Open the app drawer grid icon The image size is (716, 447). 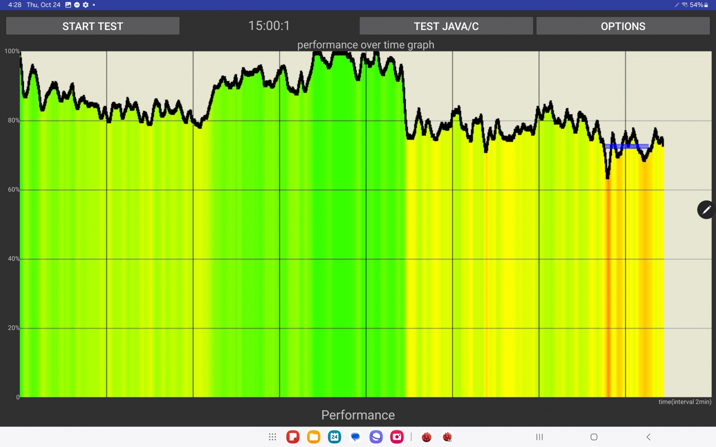click(x=272, y=437)
